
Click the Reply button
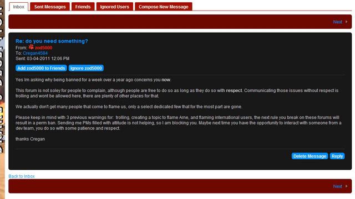click(x=337, y=156)
